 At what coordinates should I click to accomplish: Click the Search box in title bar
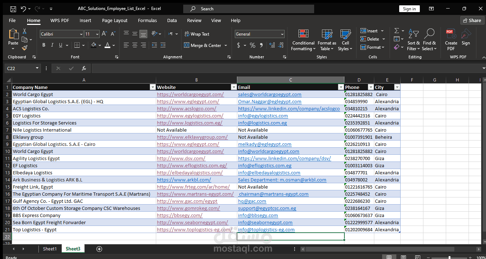pyautogui.click(x=248, y=9)
